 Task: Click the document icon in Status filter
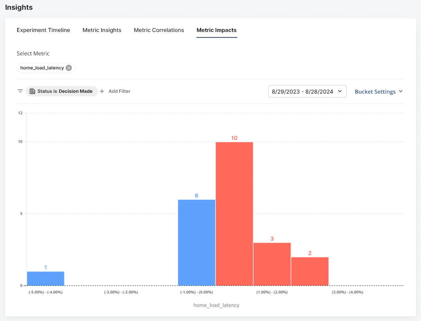coord(32,91)
